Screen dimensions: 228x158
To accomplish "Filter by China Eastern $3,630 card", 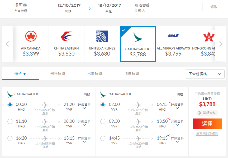I will tap(66, 44).
